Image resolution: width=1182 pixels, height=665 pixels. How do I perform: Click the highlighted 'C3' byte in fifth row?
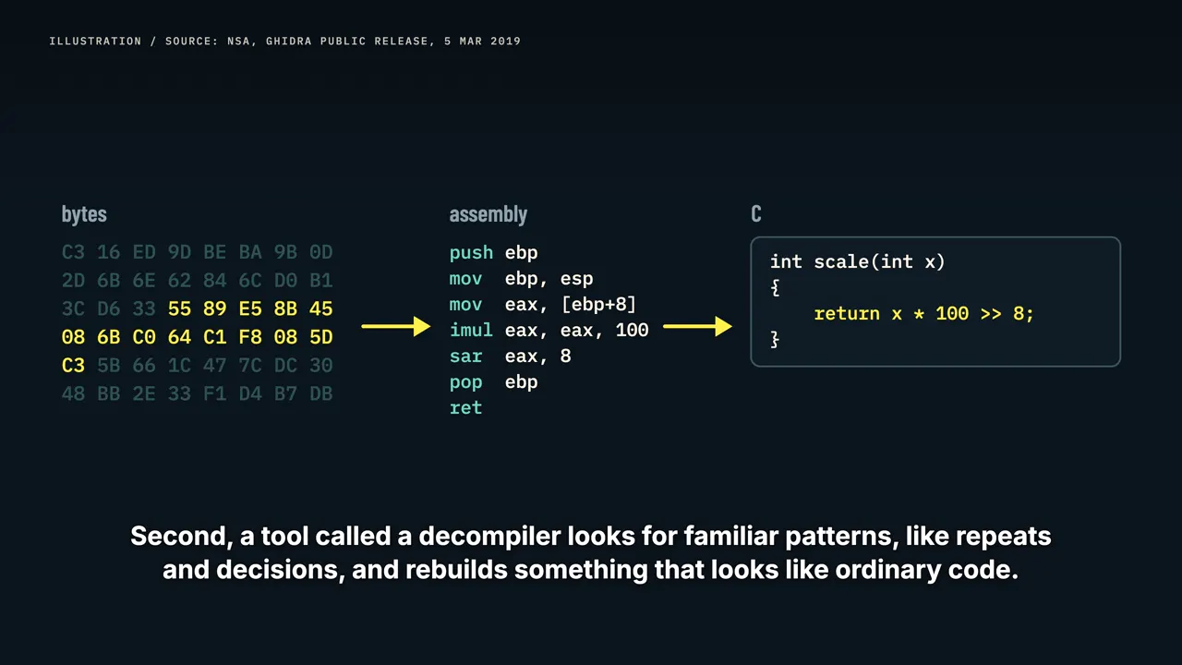(73, 365)
